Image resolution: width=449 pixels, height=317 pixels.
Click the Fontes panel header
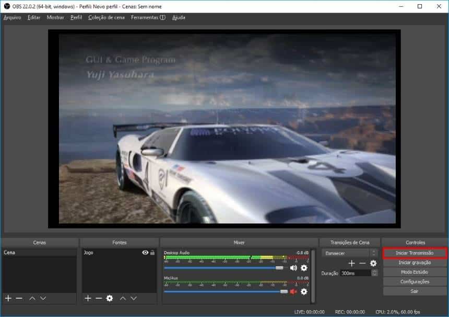[120, 243]
